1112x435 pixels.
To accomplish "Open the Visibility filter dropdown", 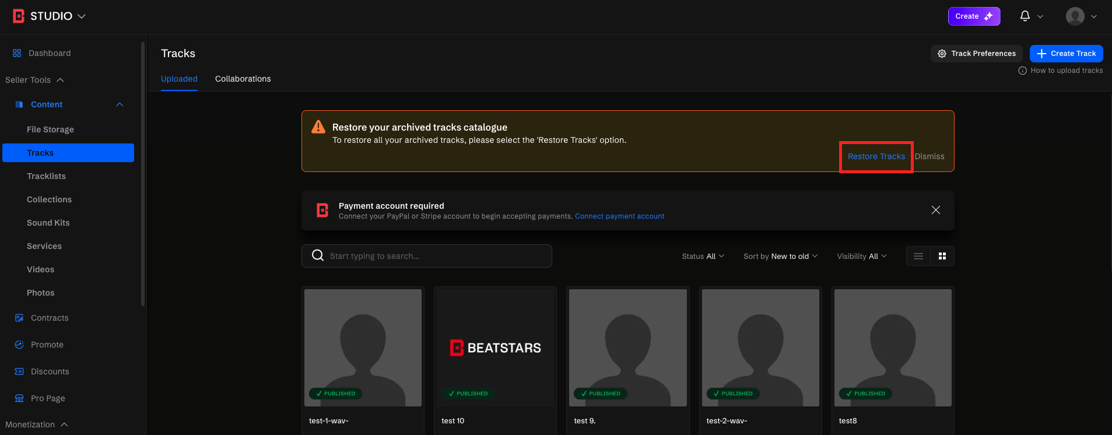I will (861, 256).
